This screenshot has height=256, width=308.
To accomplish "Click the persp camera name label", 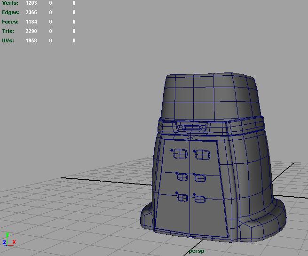I will [x=196, y=251].
